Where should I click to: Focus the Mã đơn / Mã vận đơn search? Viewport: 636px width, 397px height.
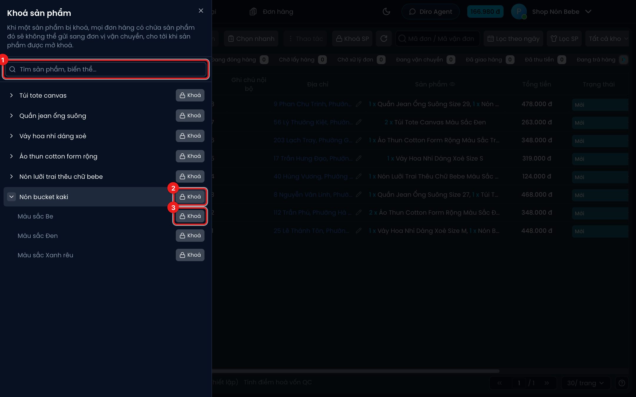437,39
